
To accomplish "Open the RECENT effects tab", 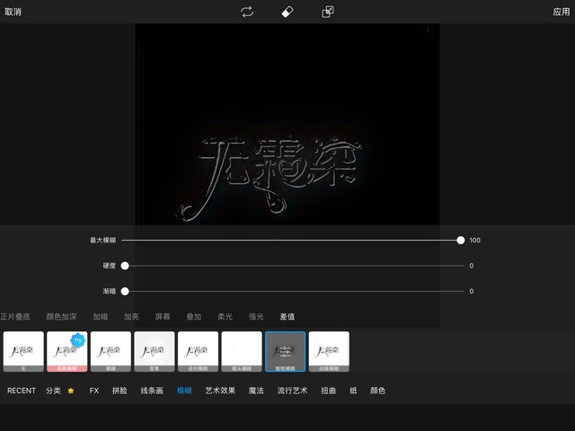I will pos(22,391).
